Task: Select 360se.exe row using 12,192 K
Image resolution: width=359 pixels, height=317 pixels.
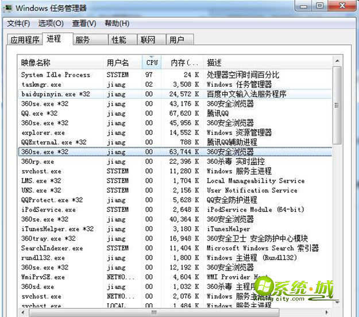Action: pos(175,268)
